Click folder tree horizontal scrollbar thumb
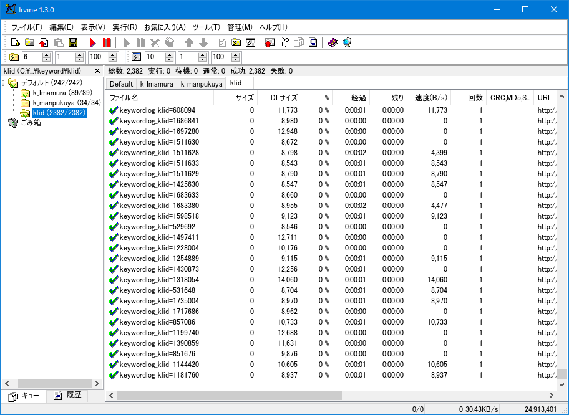This screenshot has width=569, height=415. (x=55, y=383)
